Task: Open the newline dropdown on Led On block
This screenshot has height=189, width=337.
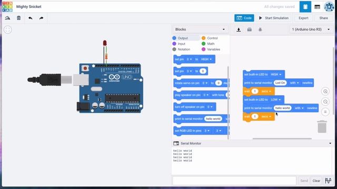Action: click(x=294, y=83)
